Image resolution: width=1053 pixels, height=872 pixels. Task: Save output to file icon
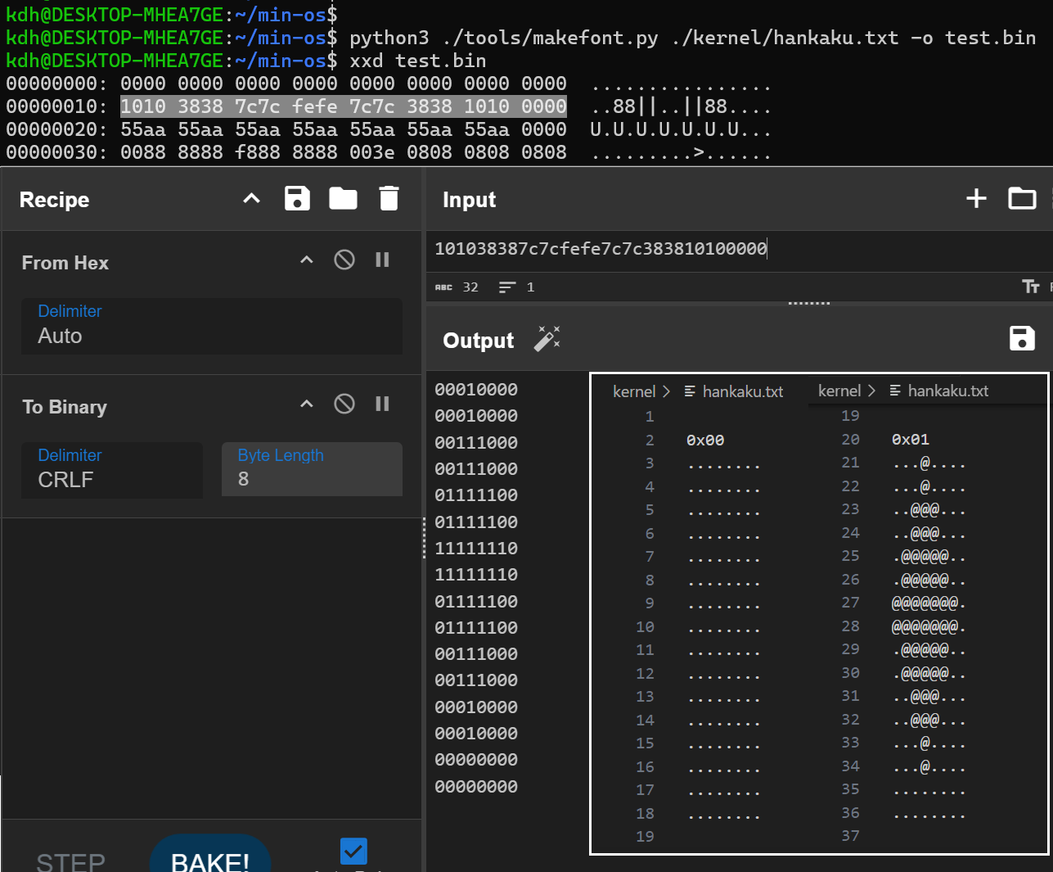(x=1022, y=339)
